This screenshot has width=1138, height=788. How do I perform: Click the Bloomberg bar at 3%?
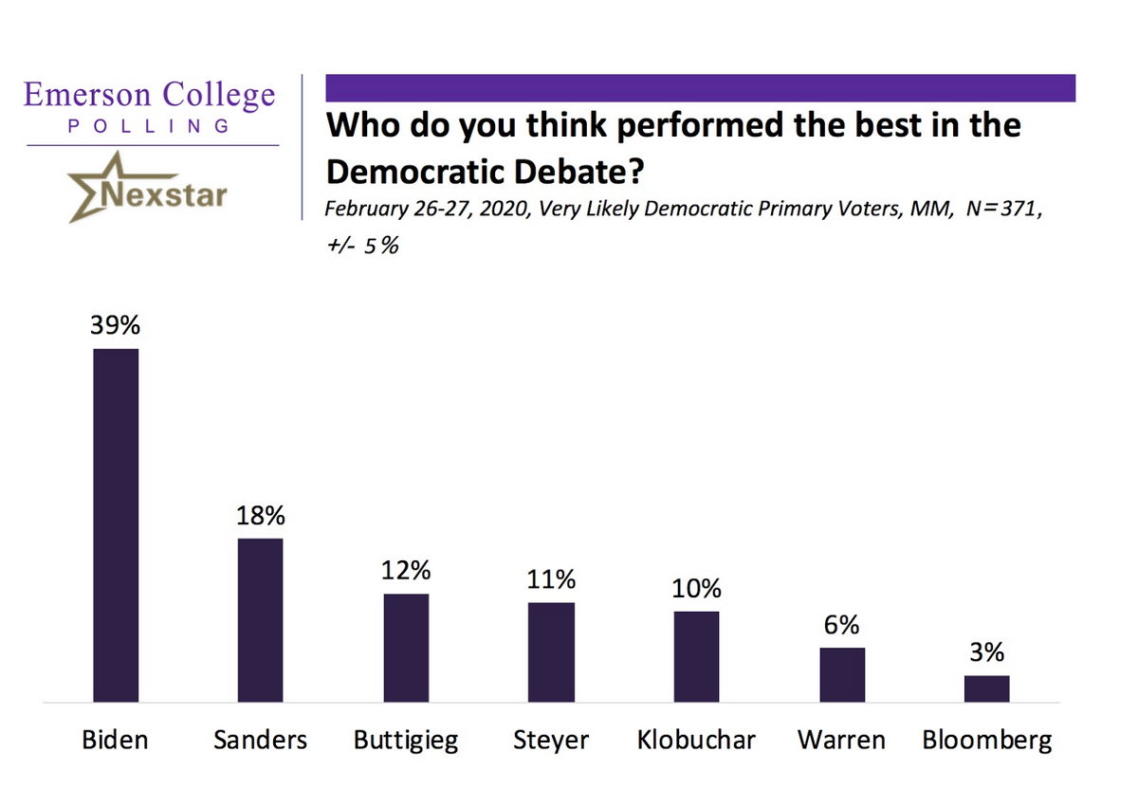point(986,688)
